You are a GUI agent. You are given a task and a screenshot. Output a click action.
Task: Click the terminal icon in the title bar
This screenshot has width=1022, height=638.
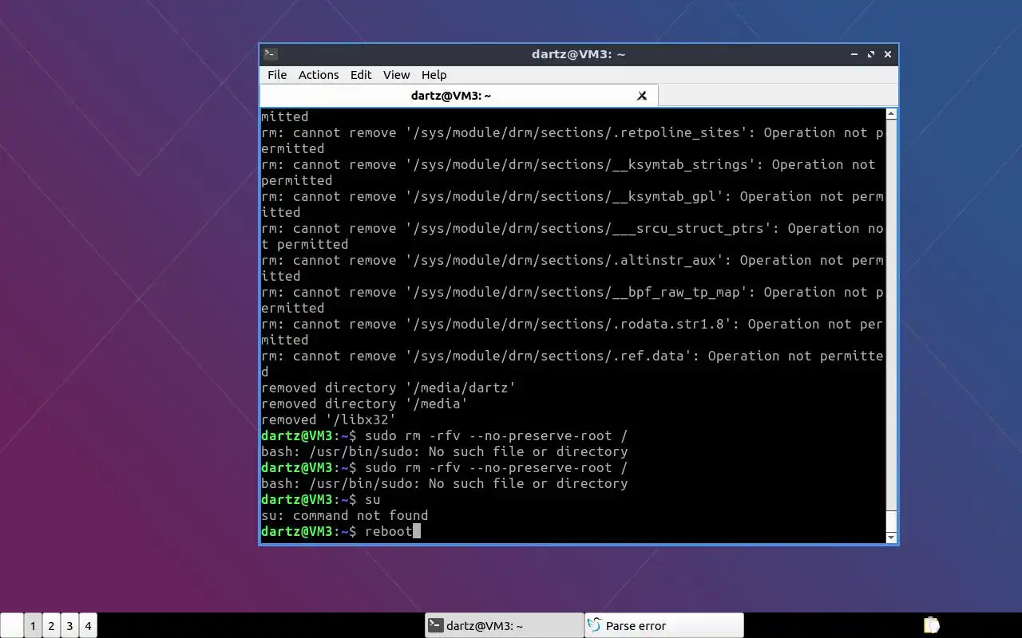(x=271, y=54)
